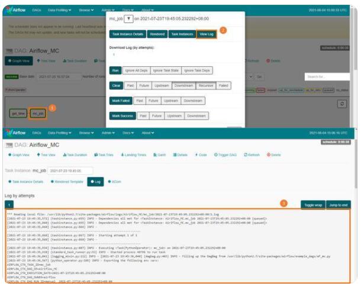Open DAGs in the lower navbar
Image resolution: width=361 pixels, height=286 pixels.
pos(37,133)
